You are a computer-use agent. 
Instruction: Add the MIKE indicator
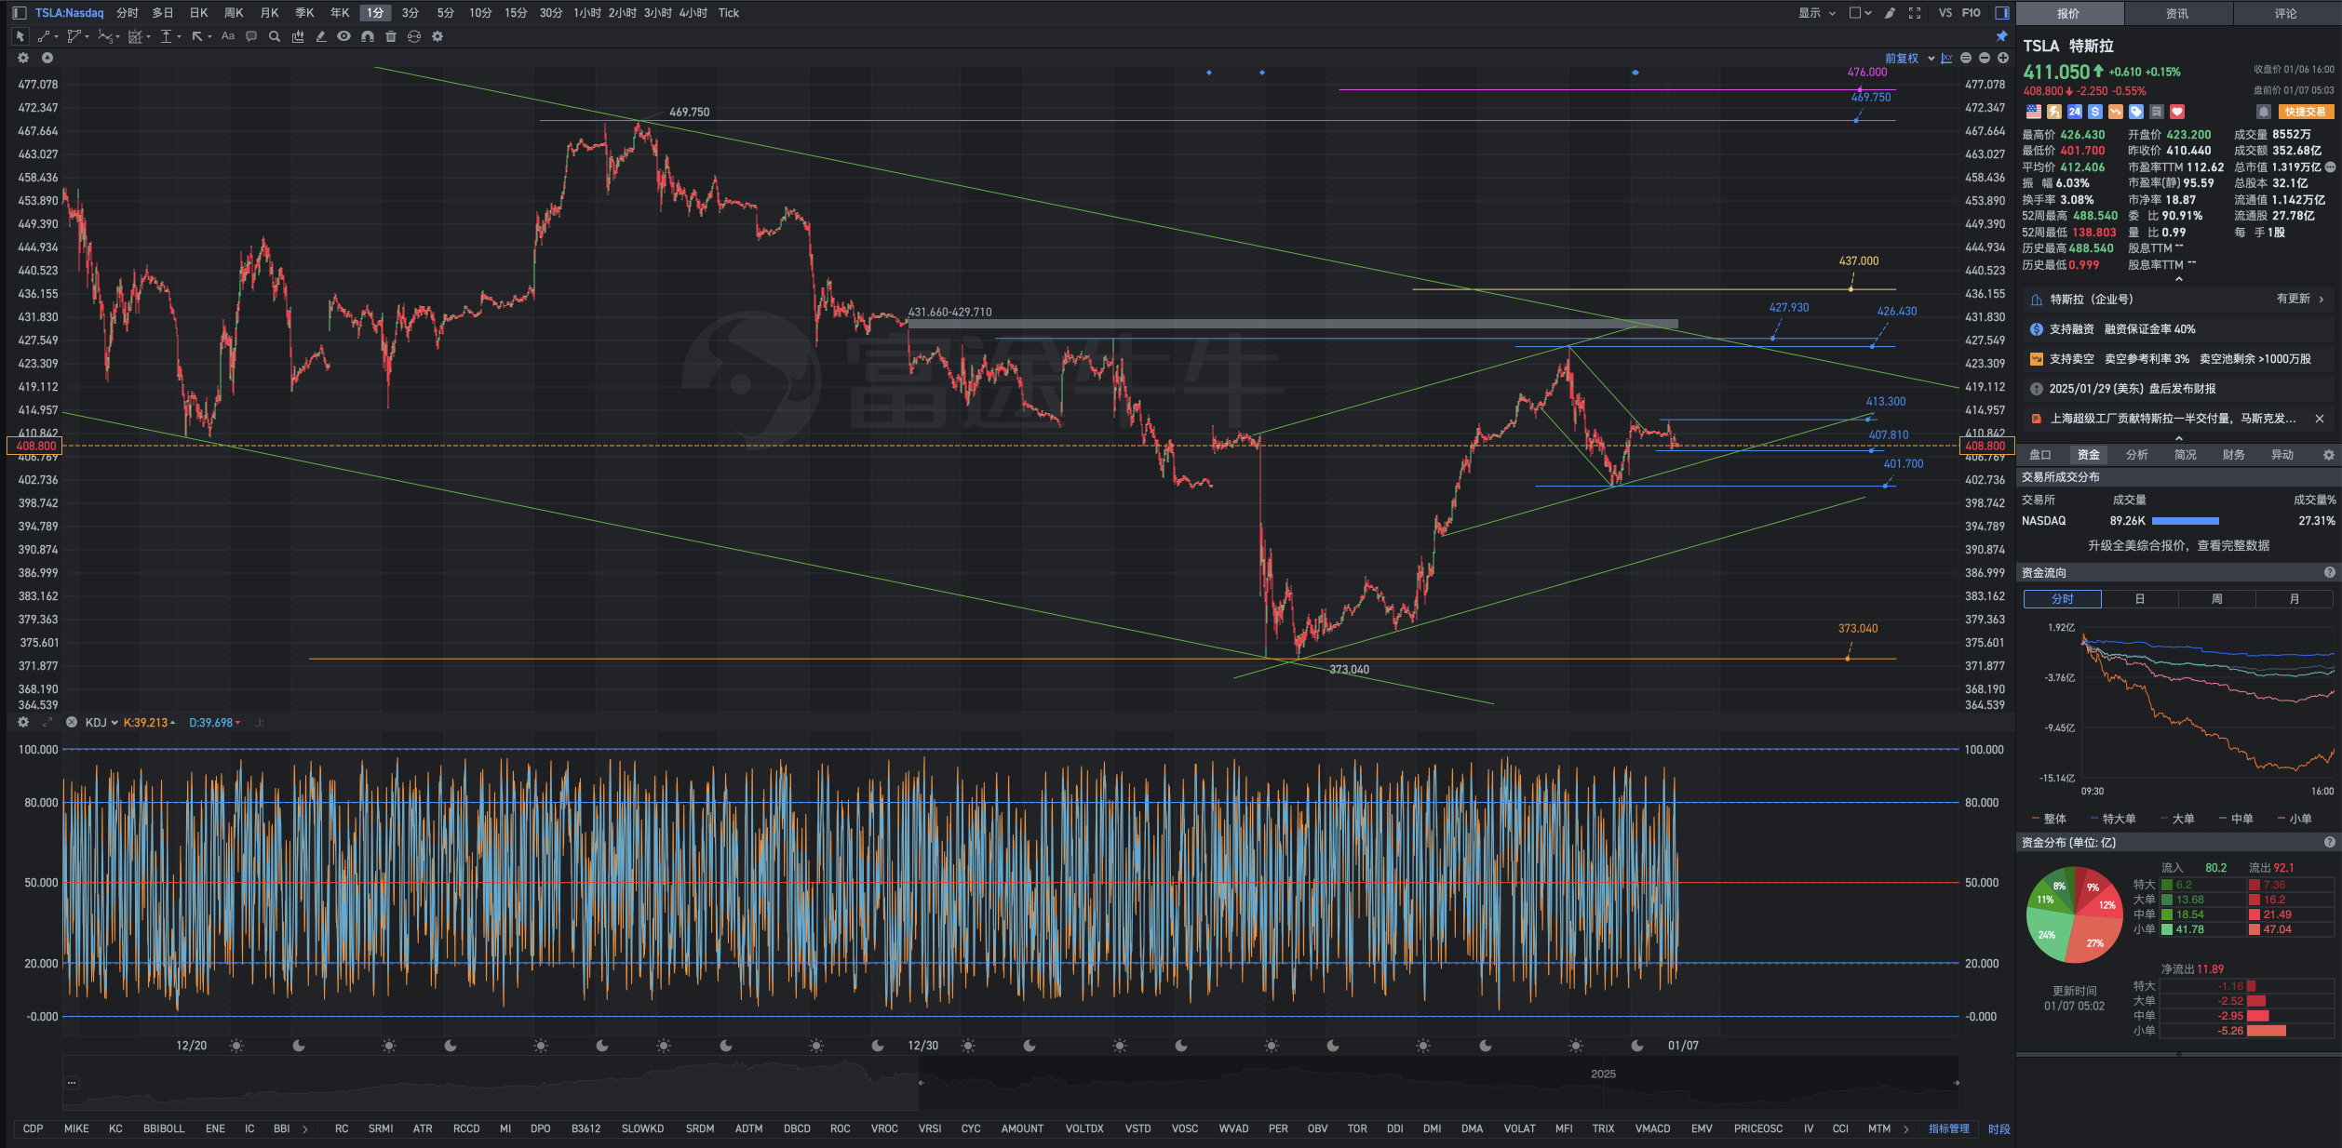click(x=76, y=1128)
